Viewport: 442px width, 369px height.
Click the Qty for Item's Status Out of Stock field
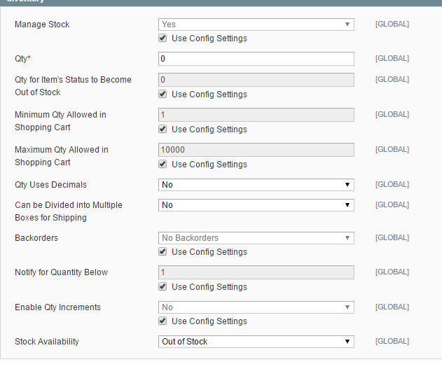[256, 80]
